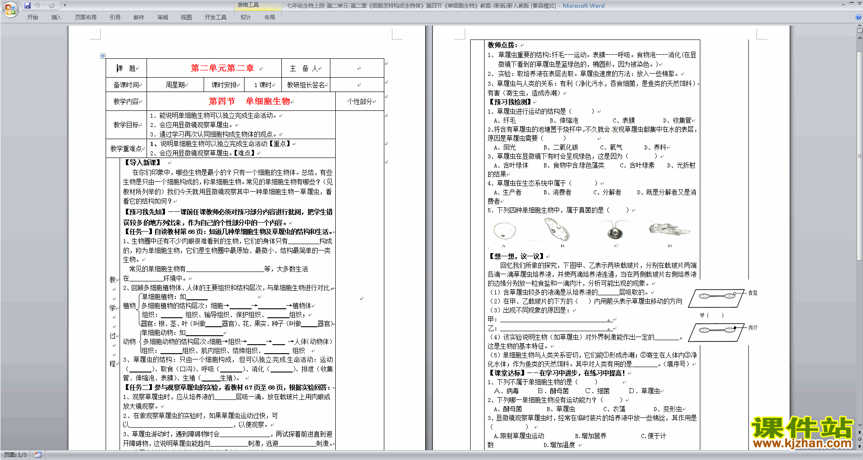Click the table move handle icon

pos(102,56)
